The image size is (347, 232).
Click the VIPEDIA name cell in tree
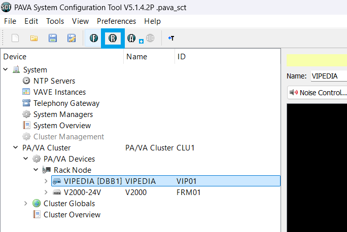[141, 181]
